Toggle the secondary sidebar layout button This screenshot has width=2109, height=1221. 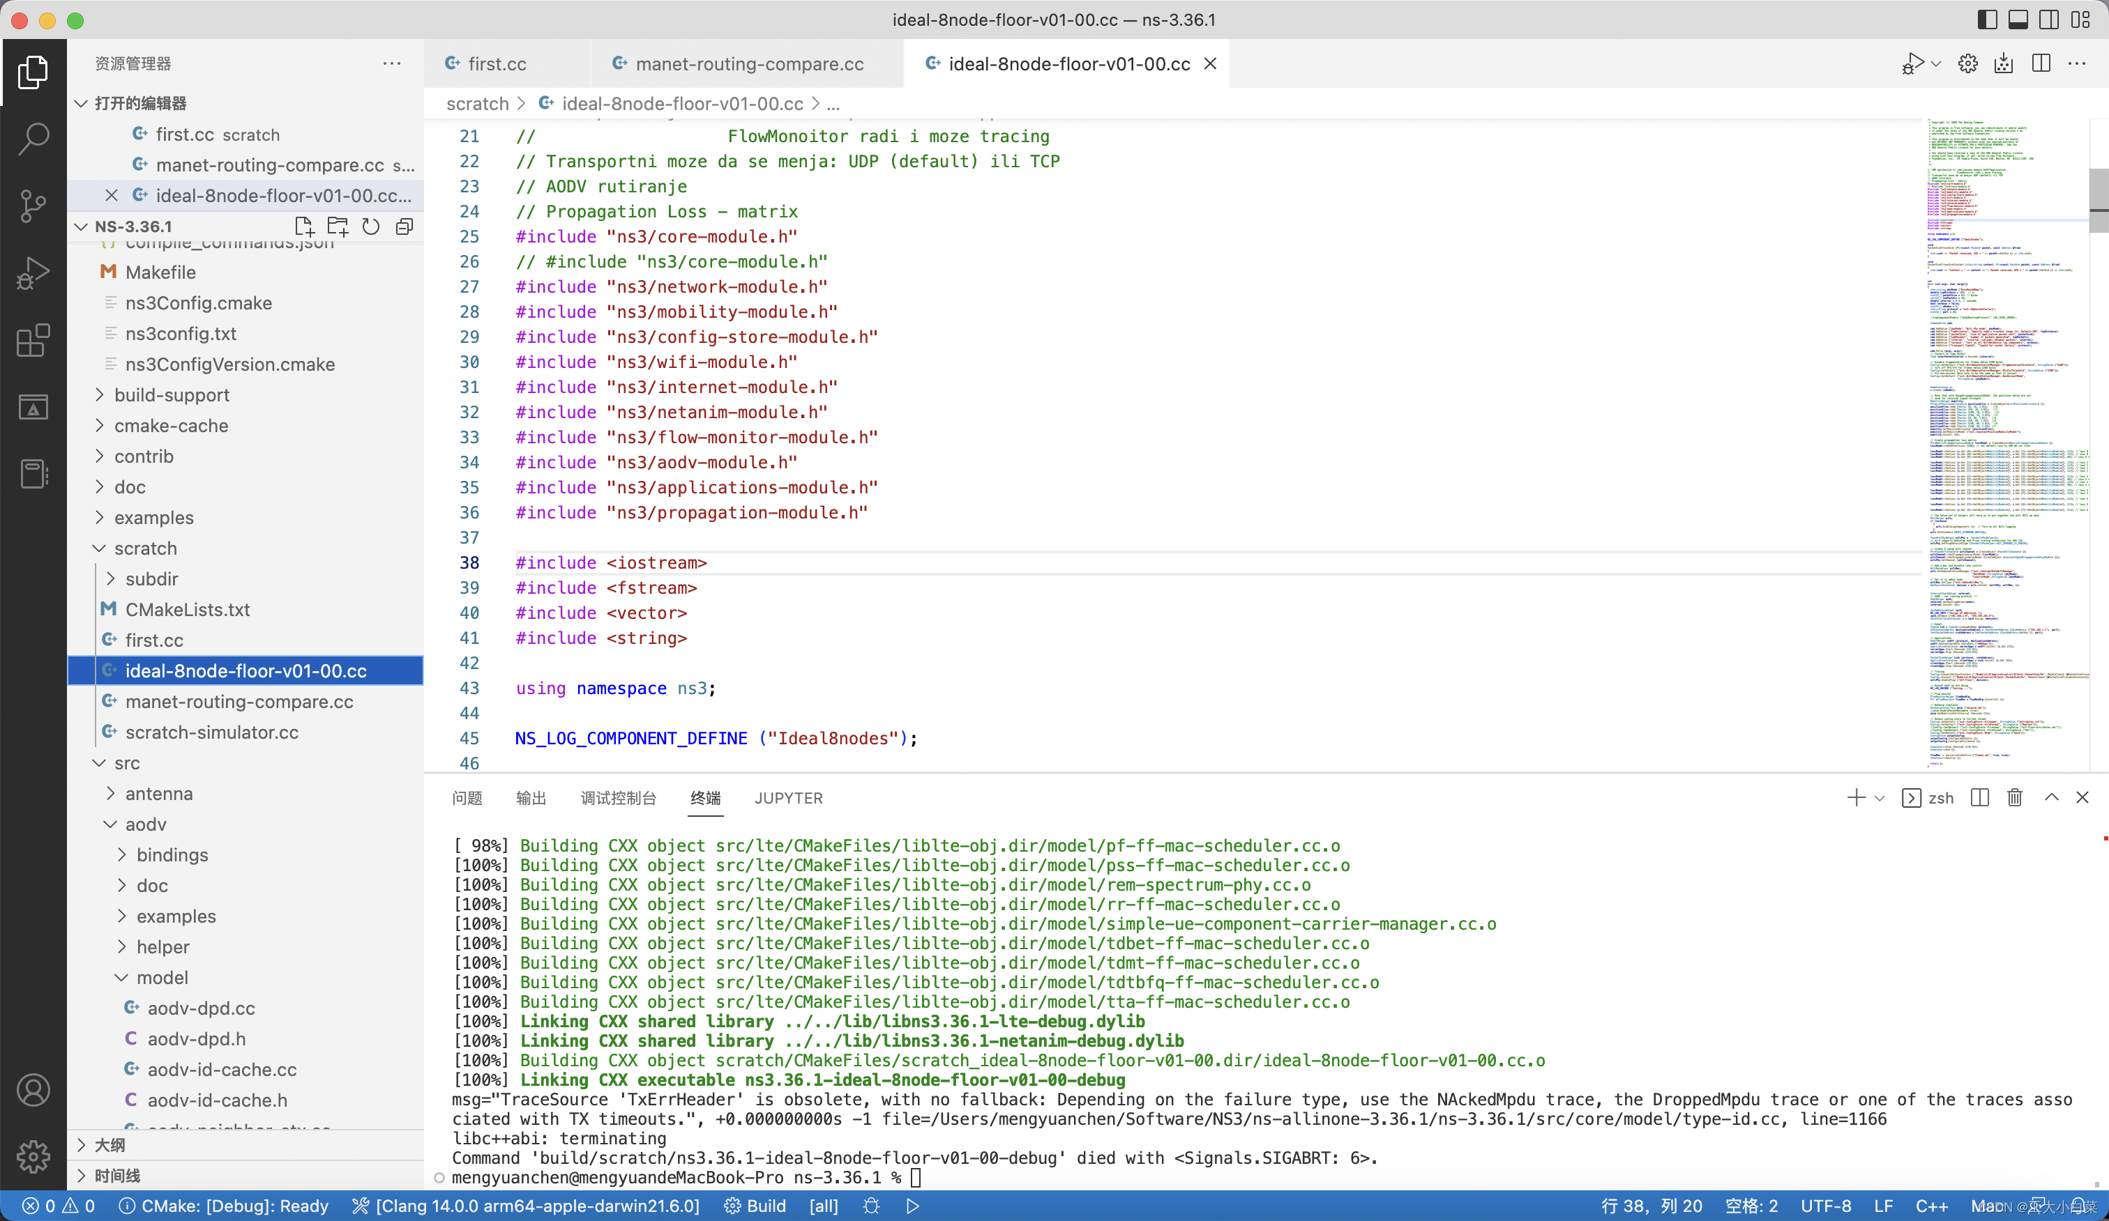(x=2049, y=20)
